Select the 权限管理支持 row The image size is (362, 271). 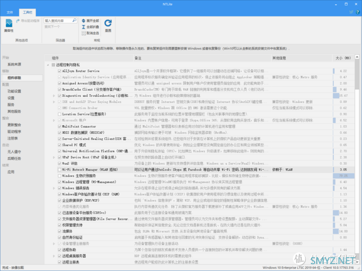200,225
